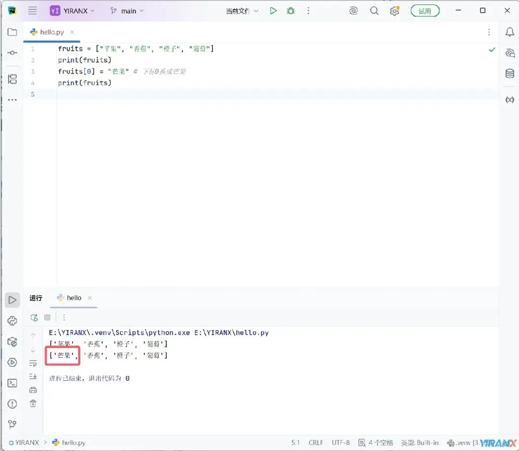This screenshot has width=519, height=451.
Task: Click the 运行 panel title label
Action: (x=36, y=298)
